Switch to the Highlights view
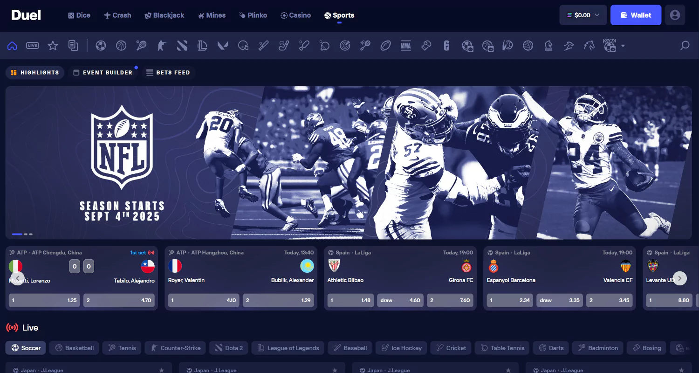 (x=35, y=72)
